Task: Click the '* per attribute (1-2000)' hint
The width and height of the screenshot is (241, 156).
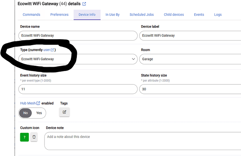Action: click(x=155, y=80)
